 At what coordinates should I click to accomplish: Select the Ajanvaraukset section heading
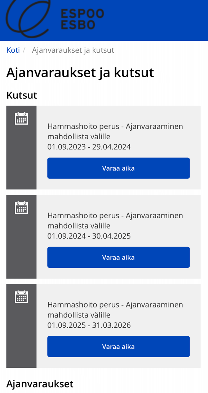click(40, 383)
